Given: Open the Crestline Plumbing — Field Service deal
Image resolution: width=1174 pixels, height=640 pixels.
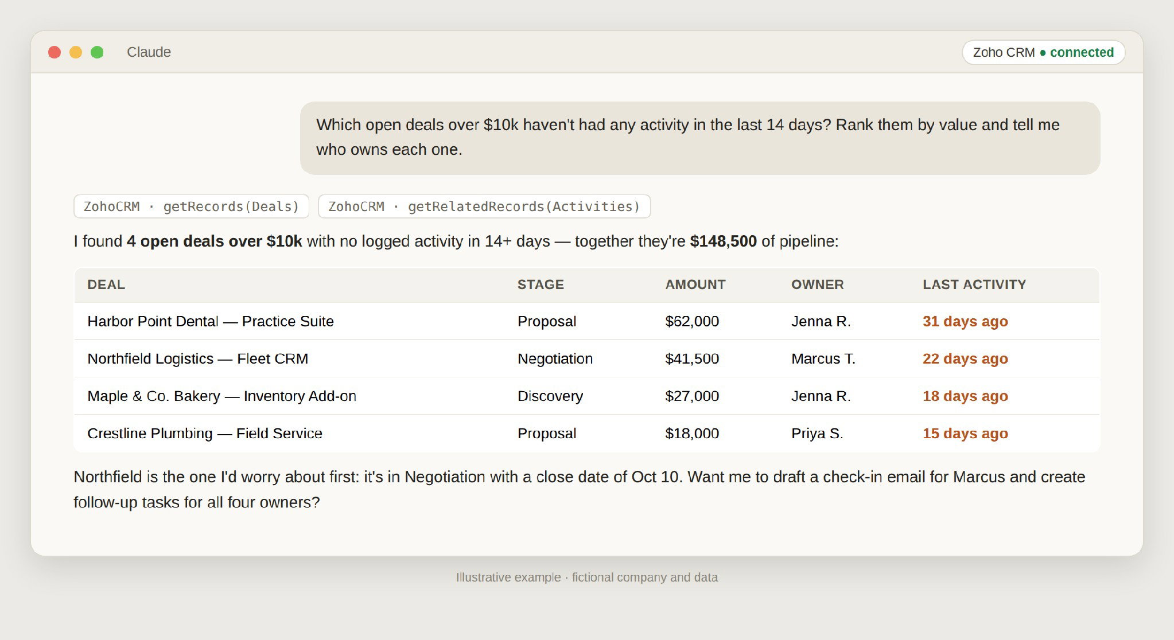Looking at the screenshot, I should pyautogui.click(x=205, y=433).
